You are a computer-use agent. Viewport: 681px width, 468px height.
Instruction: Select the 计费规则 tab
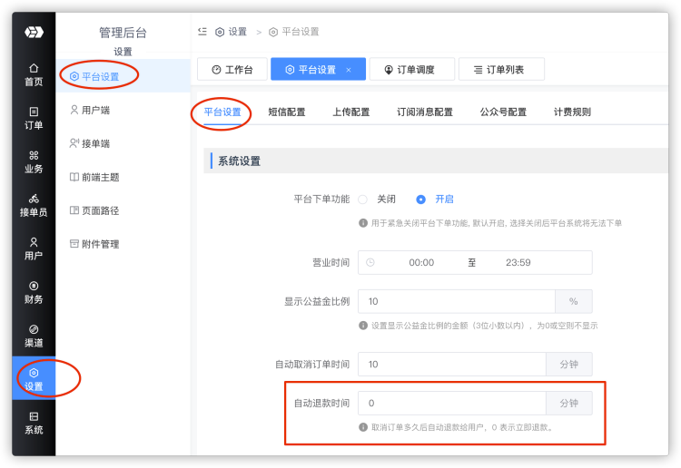coord(572,112)
